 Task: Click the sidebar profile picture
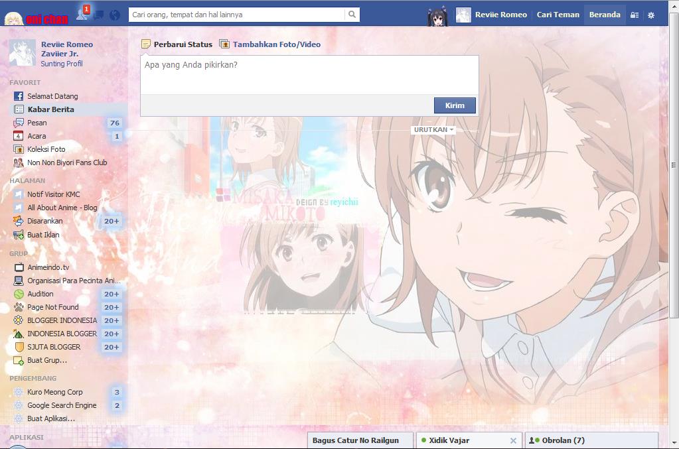click(x=23, y=53)
